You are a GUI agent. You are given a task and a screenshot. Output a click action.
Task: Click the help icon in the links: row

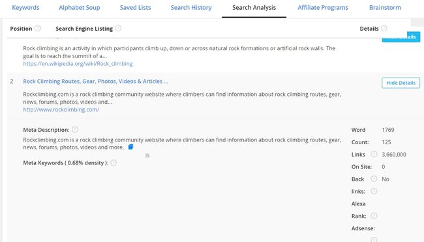pyautogui.click(x=374, y=191)
